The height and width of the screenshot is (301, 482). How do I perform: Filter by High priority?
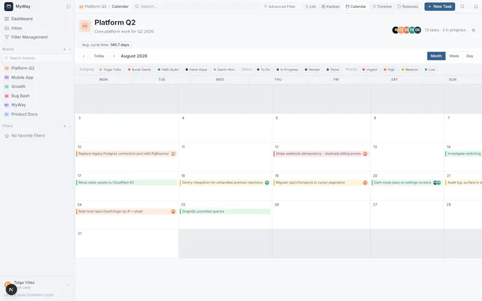389,70
